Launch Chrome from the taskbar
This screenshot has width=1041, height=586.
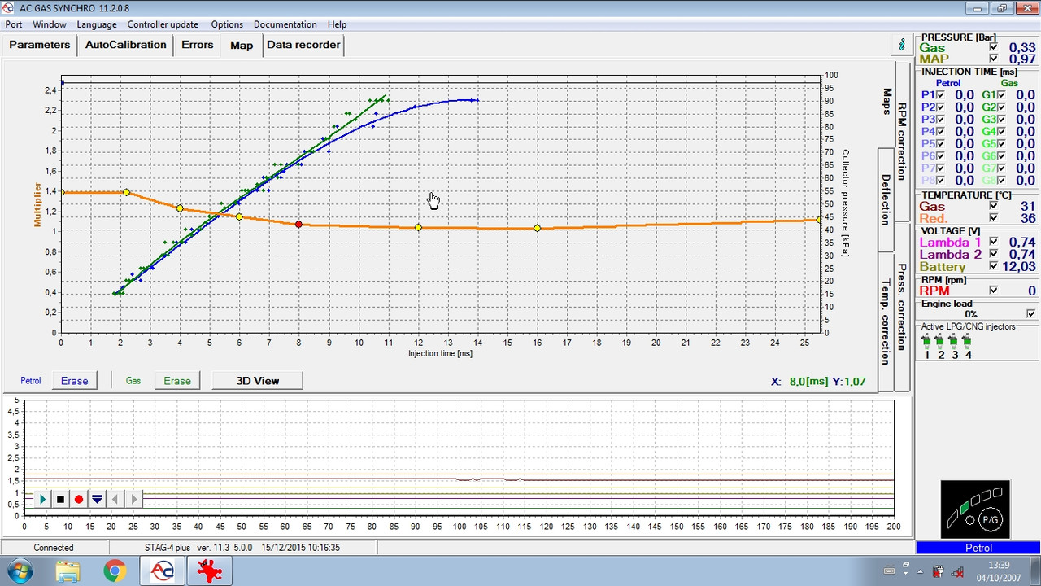115,571
